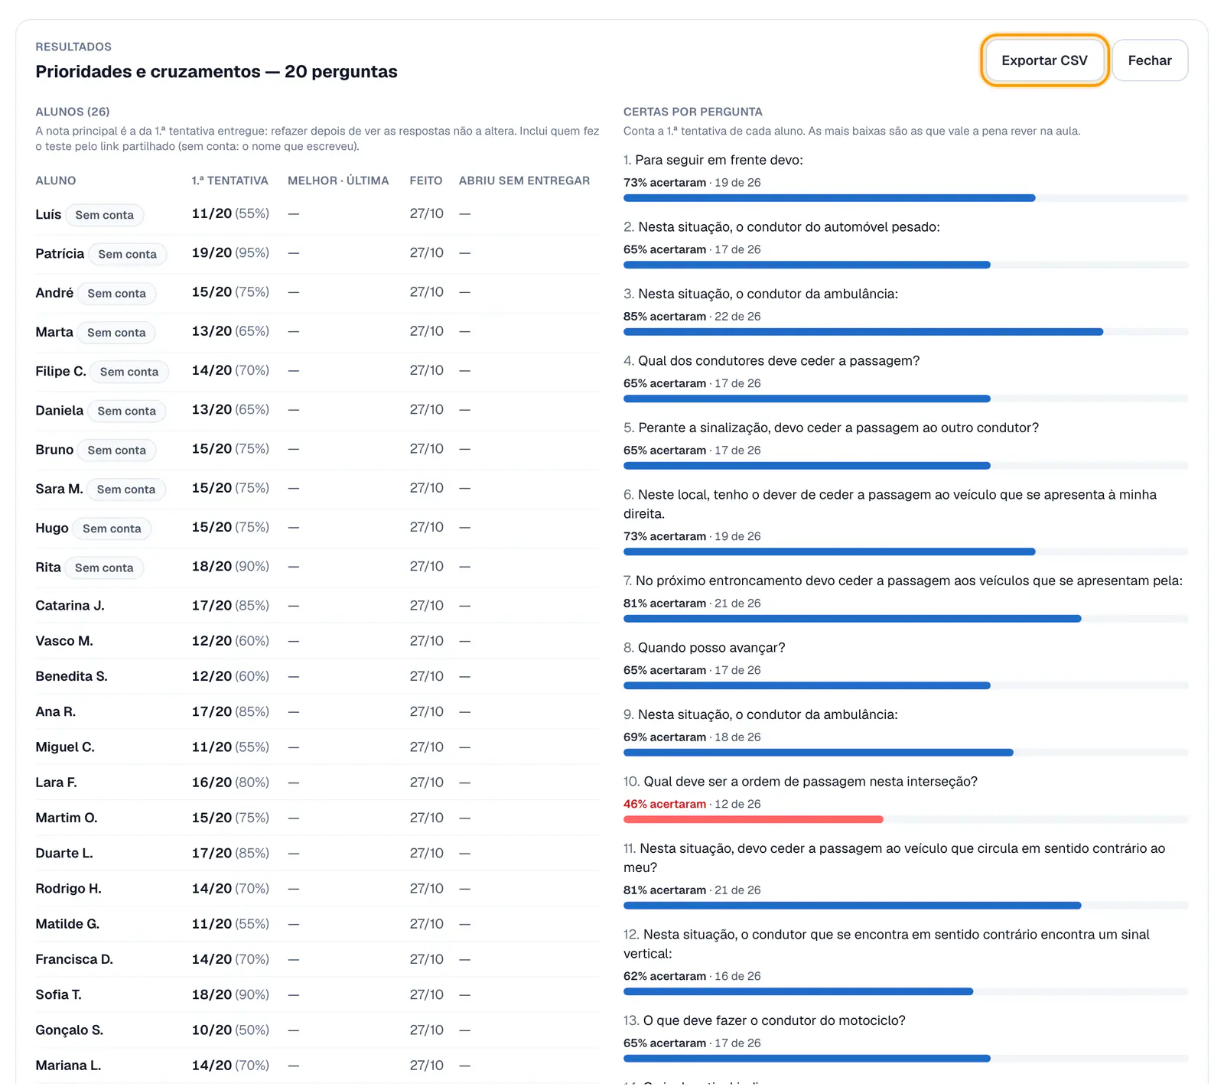Viewport: 1224px width, 1090px height.
Task: Click the "MELHOR · ÚLTIMA" column header
Action: pos(338,181)
